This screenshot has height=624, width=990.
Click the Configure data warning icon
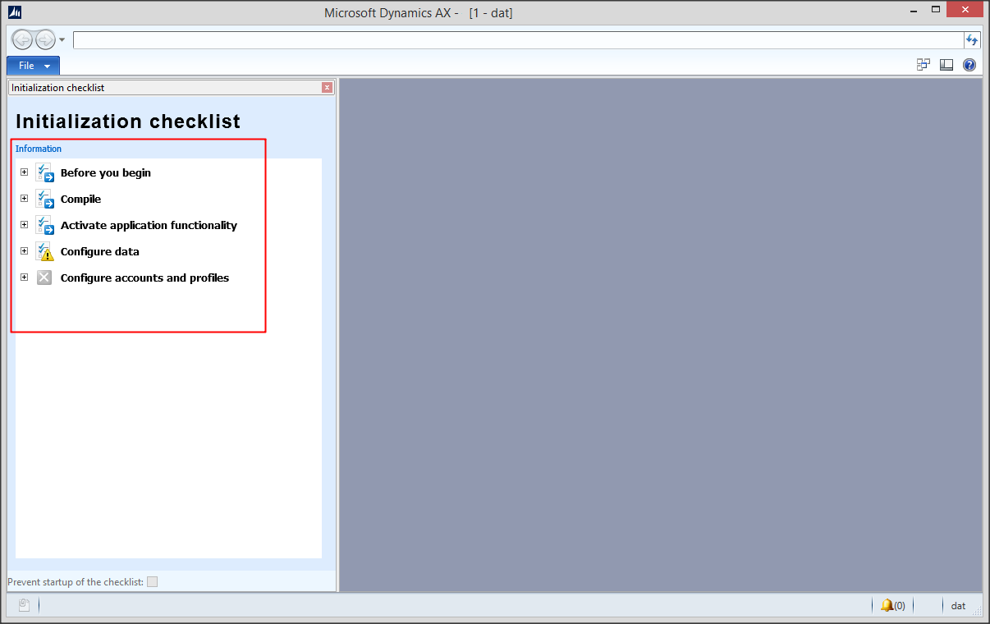44,251
